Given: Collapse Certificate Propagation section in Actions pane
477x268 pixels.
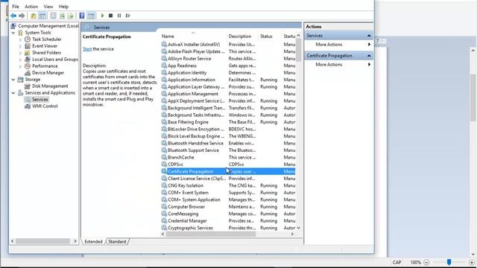Looking at the screenshot, I should [x=369, y=56].
